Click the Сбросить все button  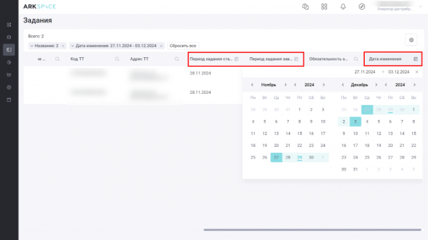183,45
